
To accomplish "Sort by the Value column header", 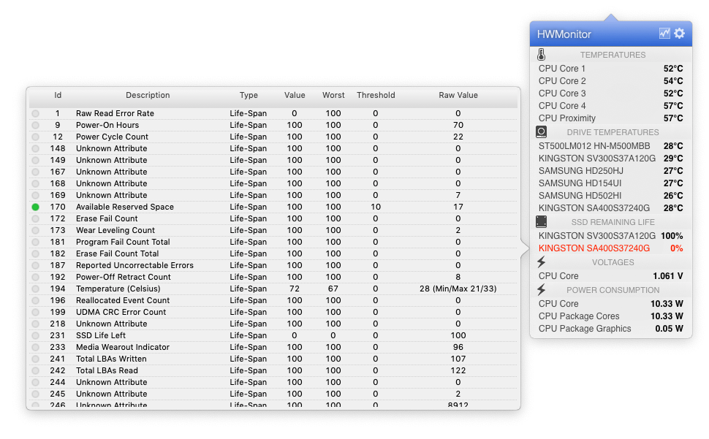I will coord(295,95).
